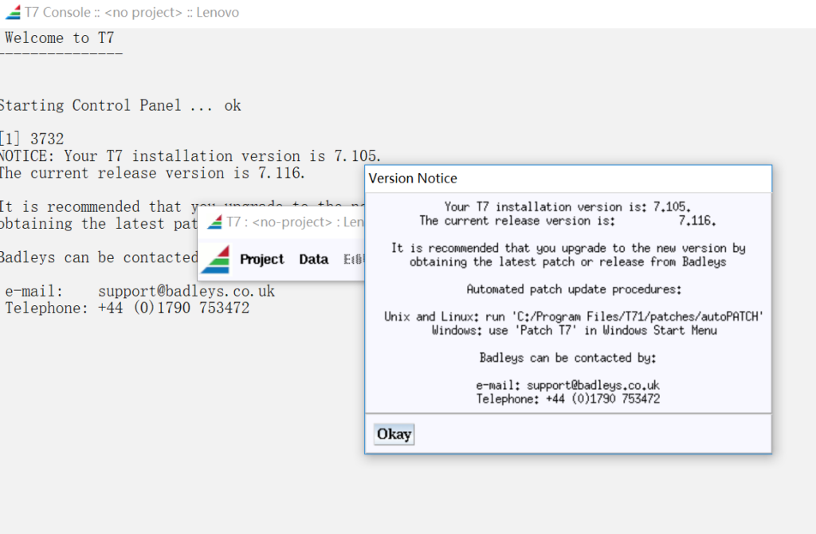Click the dialog's installation version 7.105 line
816x534 pixels.
click(x=567, y=206)
